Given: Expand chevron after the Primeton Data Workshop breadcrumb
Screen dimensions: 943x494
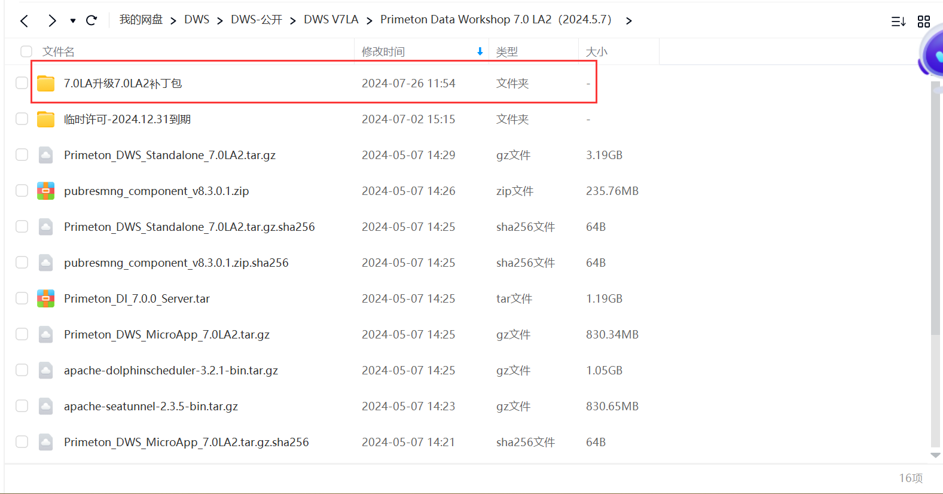Looking at the screenshot, I should (628, 21).
